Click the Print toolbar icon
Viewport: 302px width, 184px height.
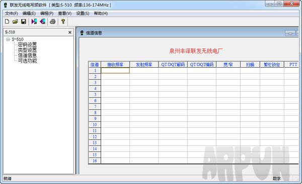52,22
